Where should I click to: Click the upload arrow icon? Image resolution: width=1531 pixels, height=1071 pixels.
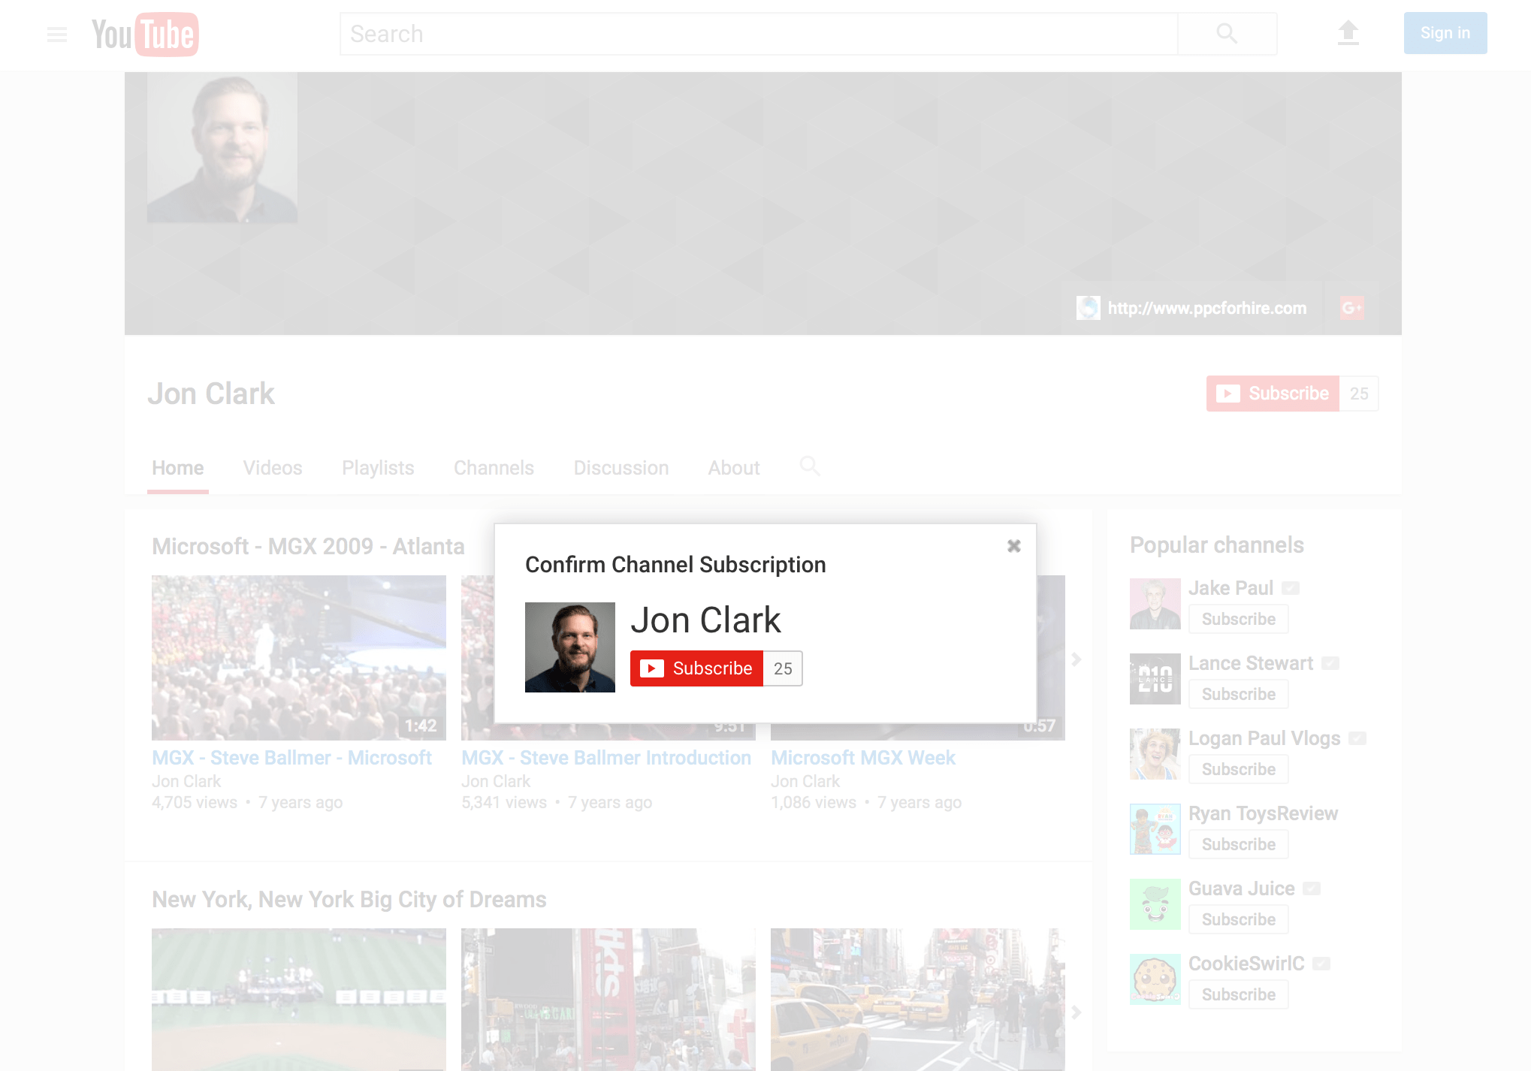click(x=1348, y=33)
